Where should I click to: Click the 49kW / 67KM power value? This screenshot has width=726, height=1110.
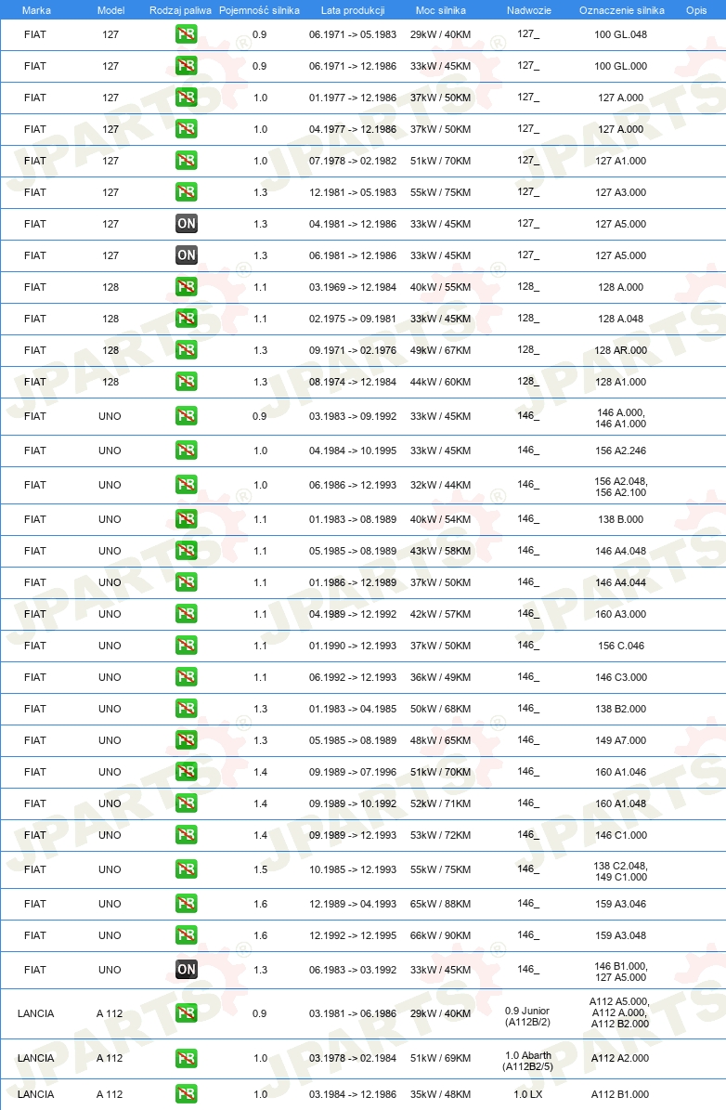pyautogui.click(x=440, y=349)
